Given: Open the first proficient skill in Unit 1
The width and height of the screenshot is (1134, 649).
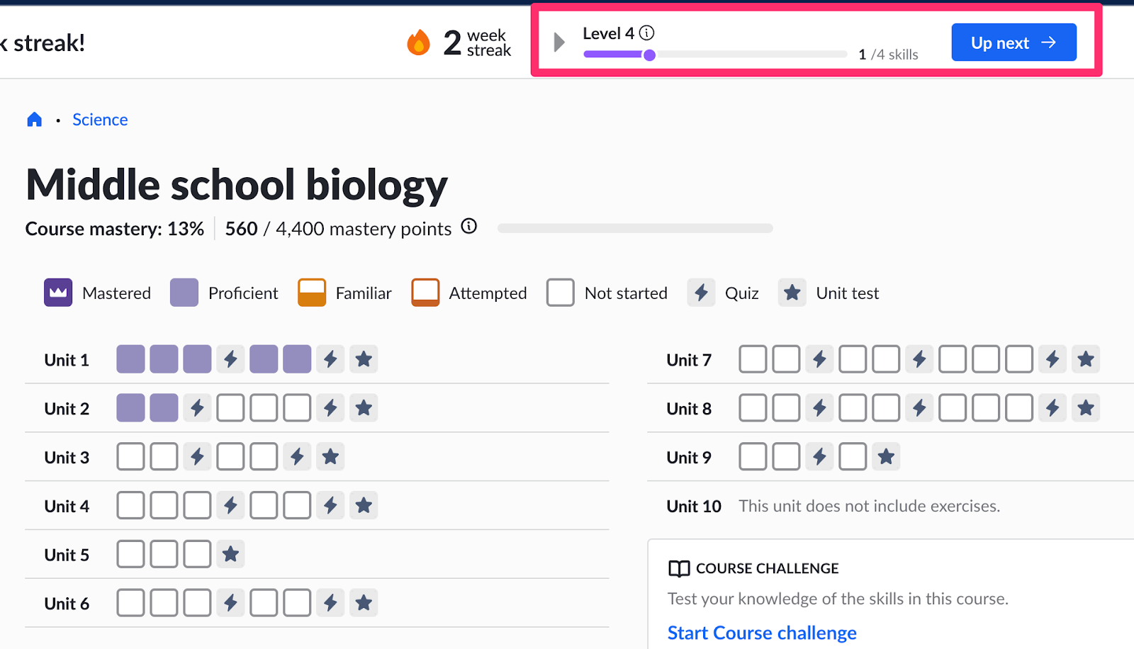Looking at the screenshot, I should (x=130, y=359).
